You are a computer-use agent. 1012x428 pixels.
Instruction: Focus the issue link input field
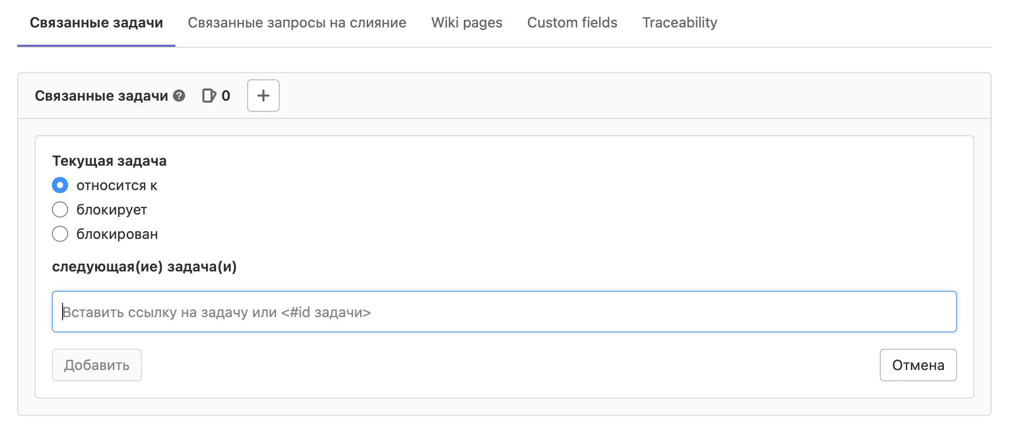coord(504,312)
